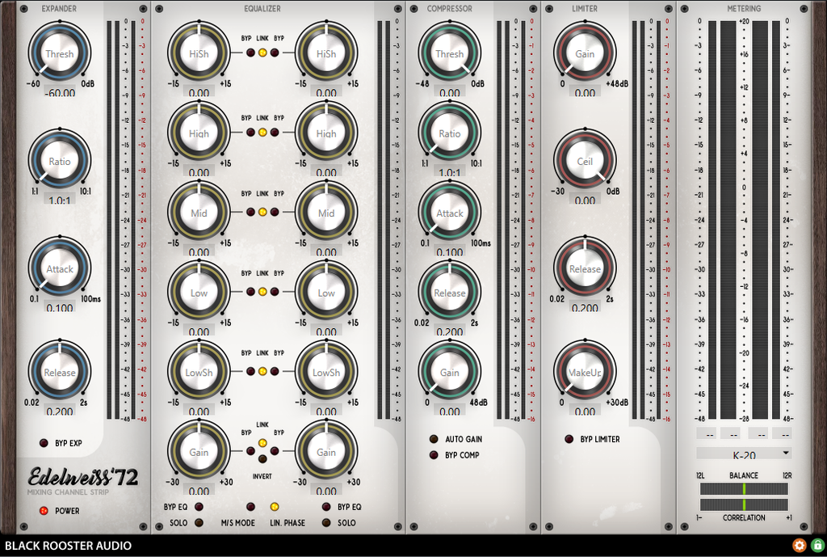Toggle LINK for the High bands
Screen dimensions: 827x557
262,133
